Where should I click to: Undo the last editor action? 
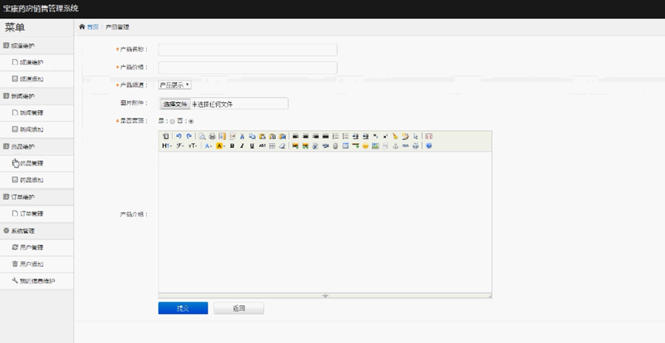pos(178,136)
